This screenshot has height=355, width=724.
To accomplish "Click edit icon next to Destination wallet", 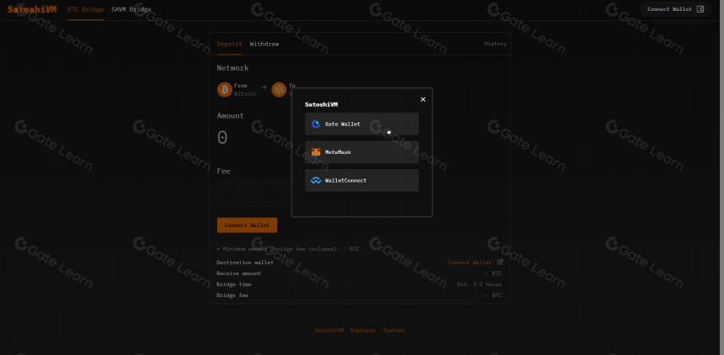I will pyautogui.click(x=500, y=262).
